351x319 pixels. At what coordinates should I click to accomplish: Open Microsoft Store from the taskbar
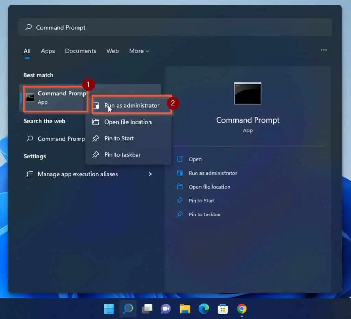point(222,308)
